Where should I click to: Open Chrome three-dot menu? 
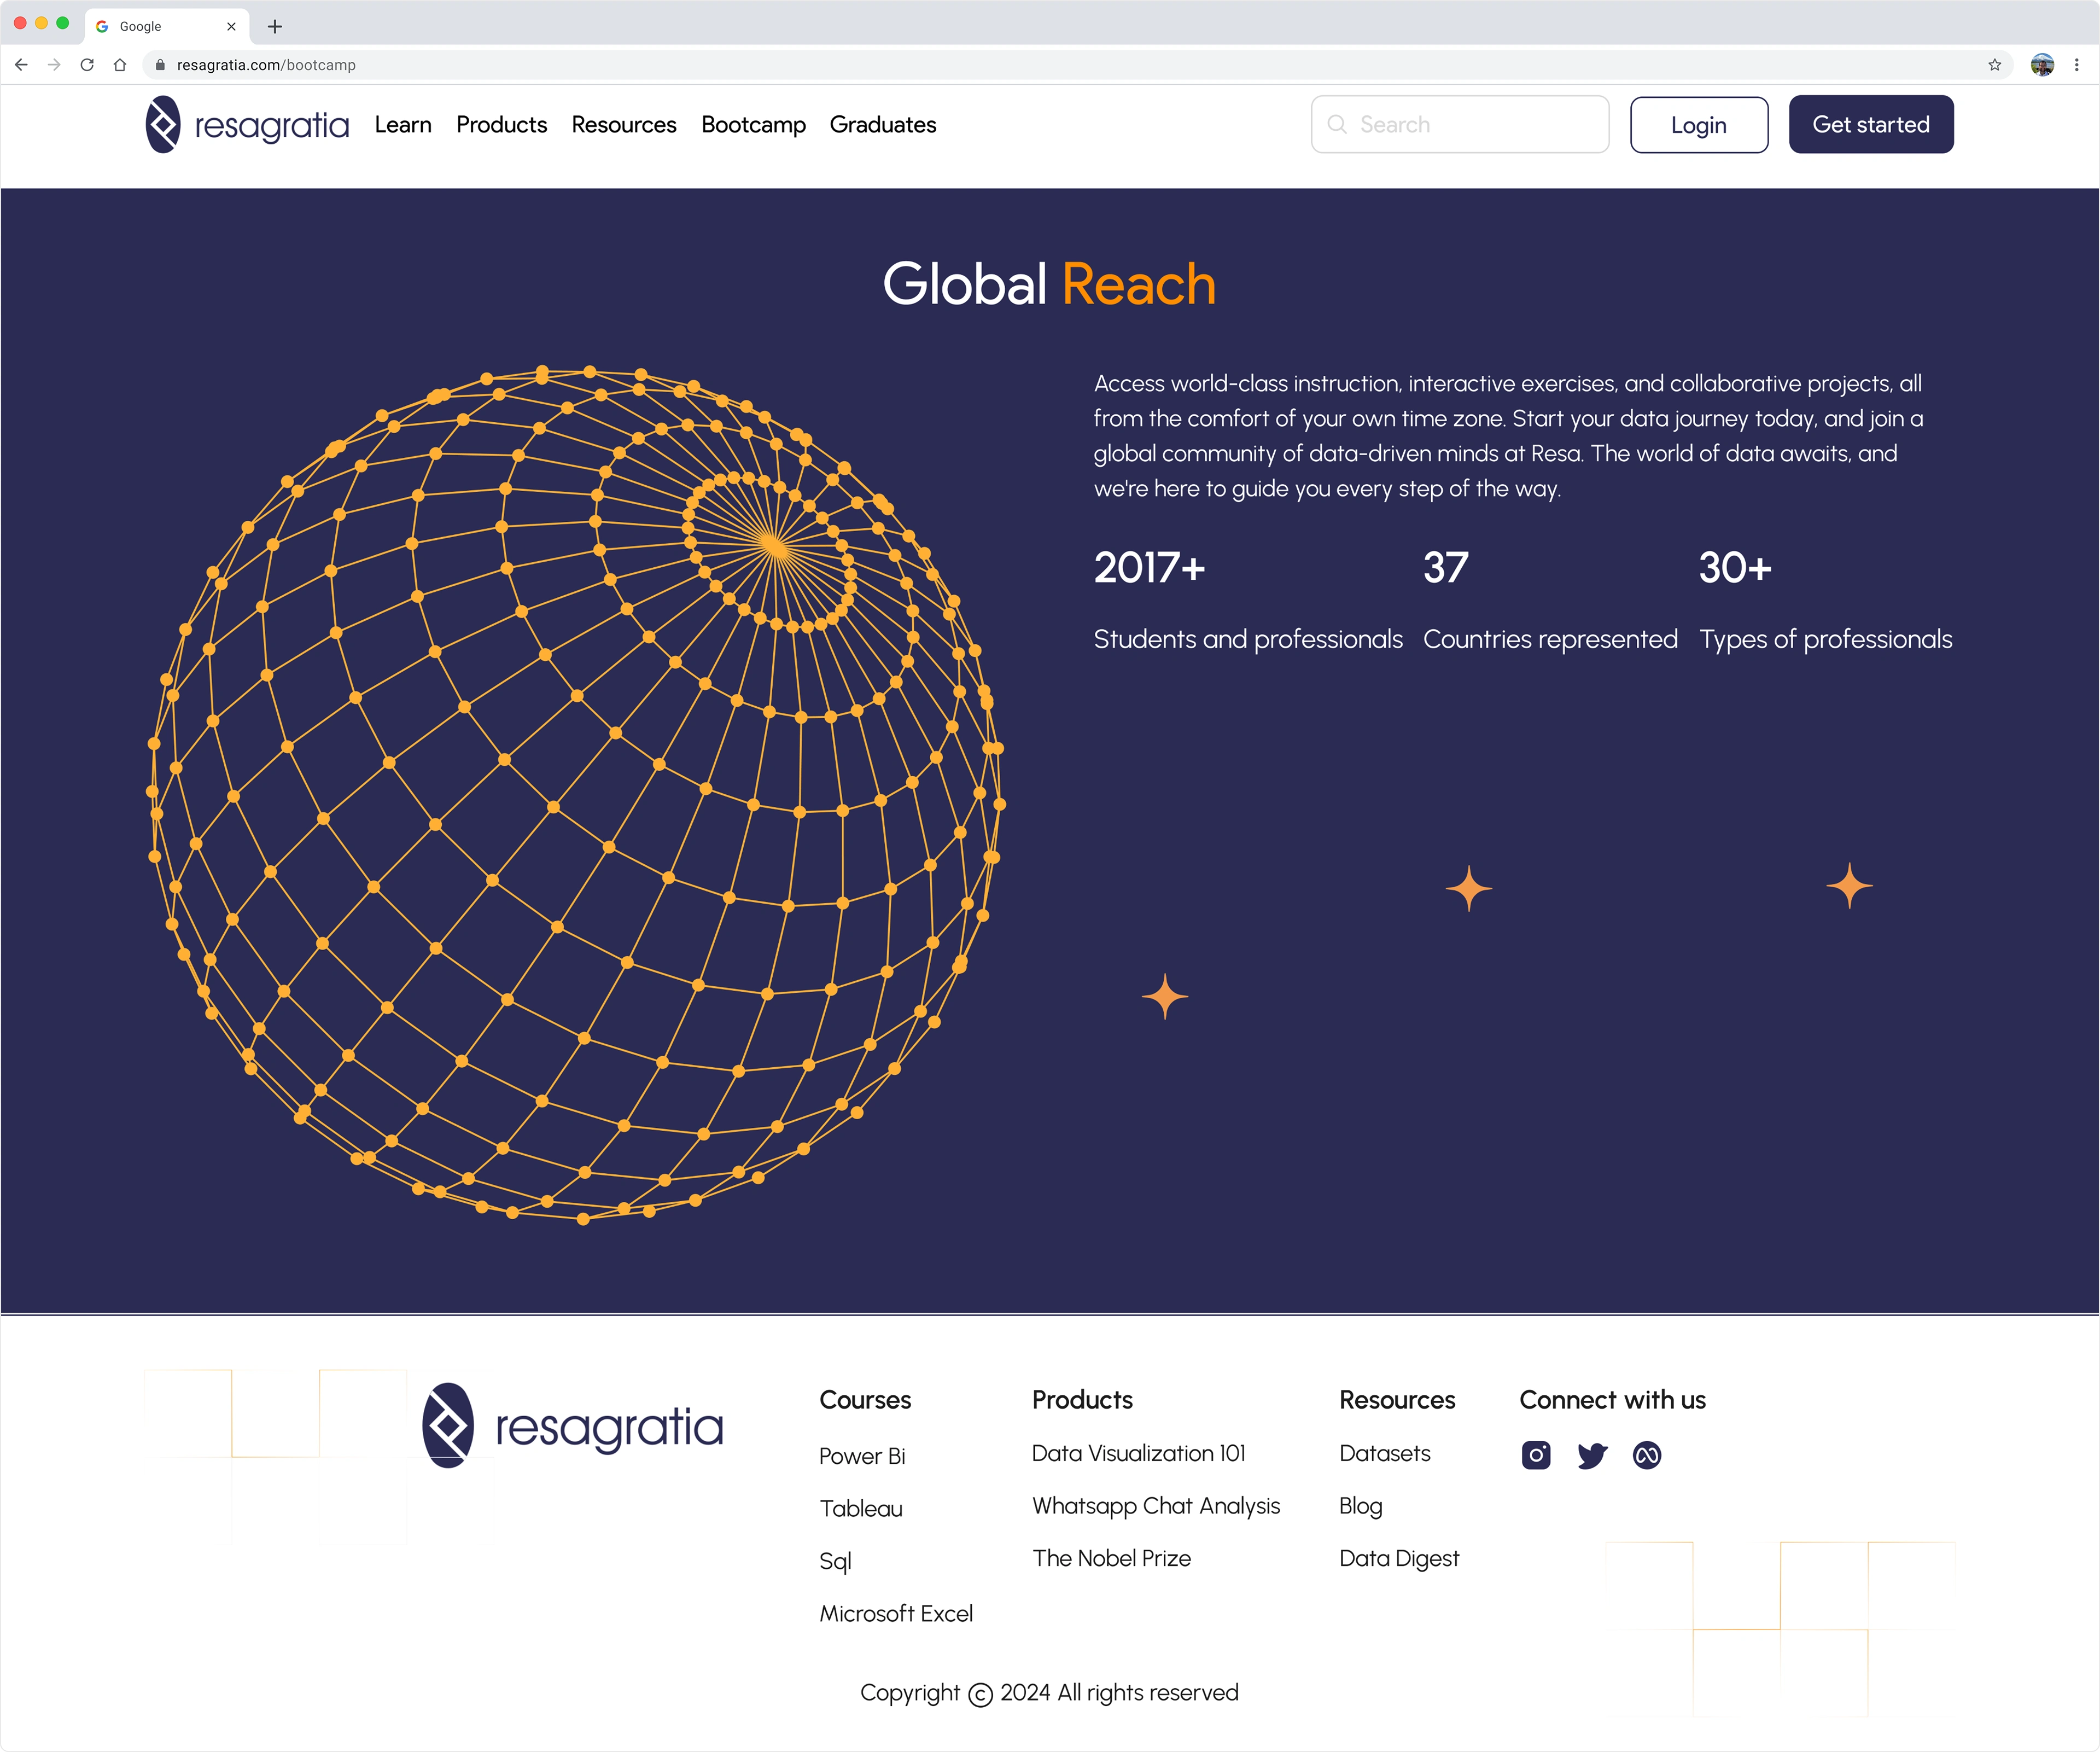[x=2077, y=65]
